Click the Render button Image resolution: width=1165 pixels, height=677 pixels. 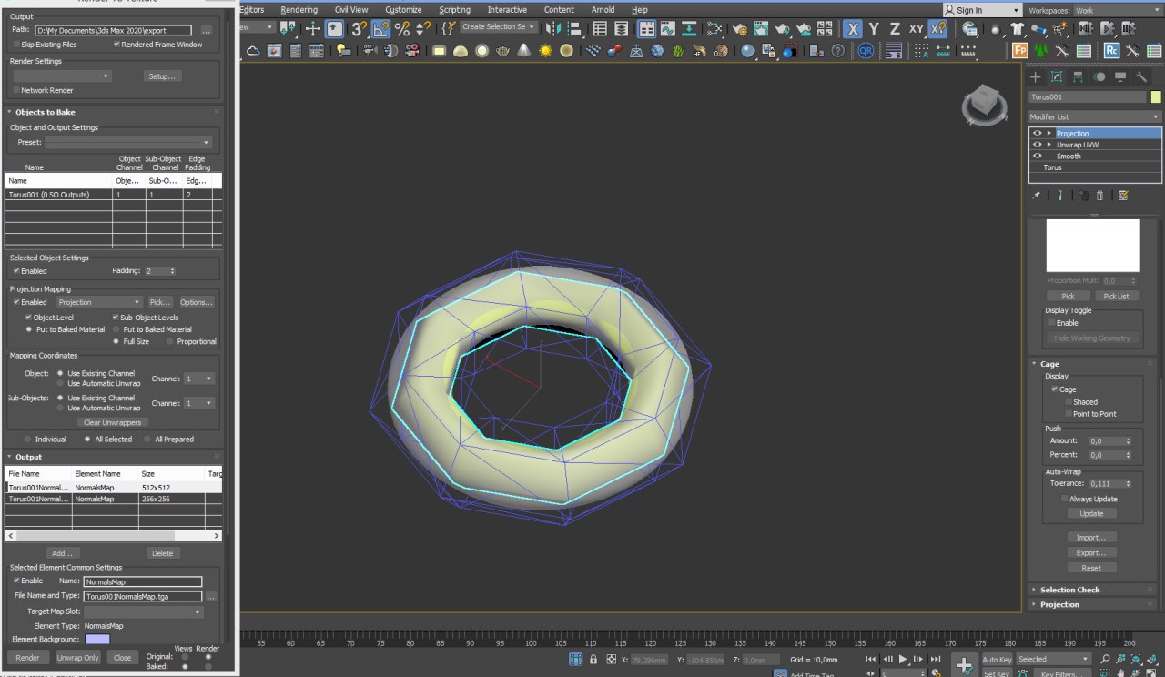(x=27, y=657)
